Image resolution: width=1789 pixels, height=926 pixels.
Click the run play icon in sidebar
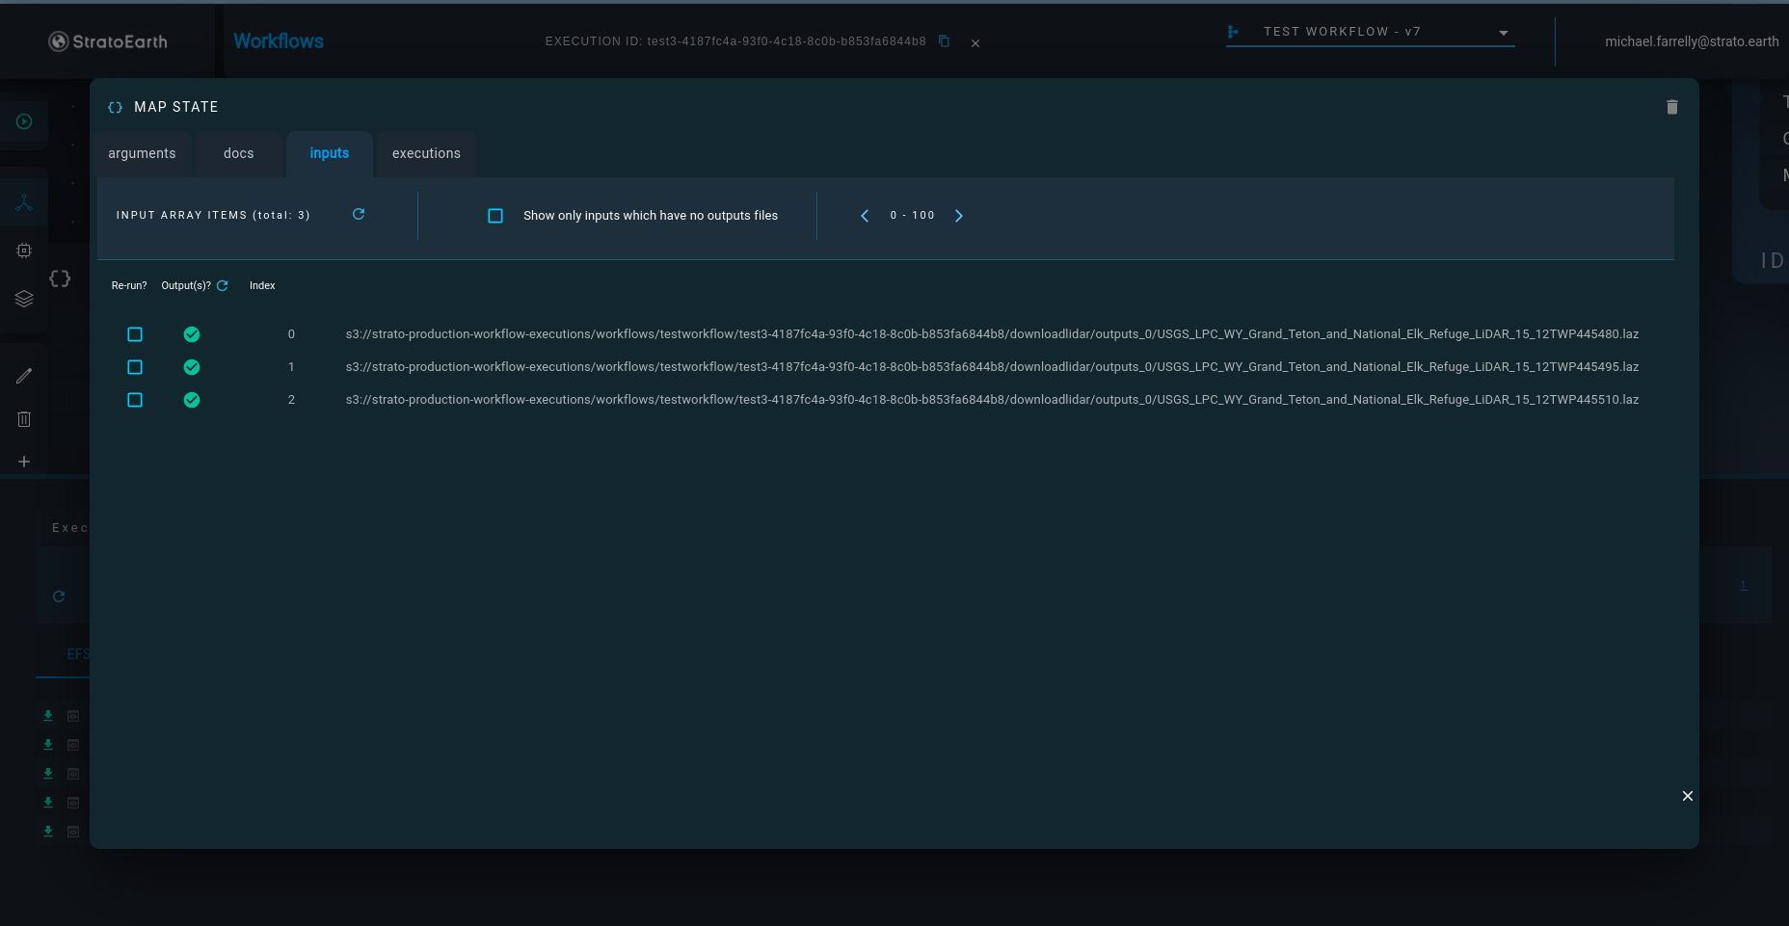point(24,121)
